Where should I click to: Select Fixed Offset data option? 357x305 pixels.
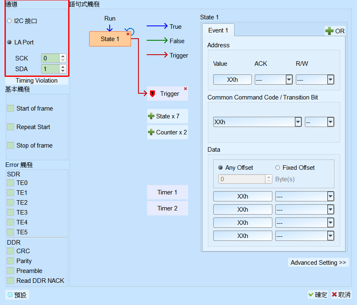point(278,168)
